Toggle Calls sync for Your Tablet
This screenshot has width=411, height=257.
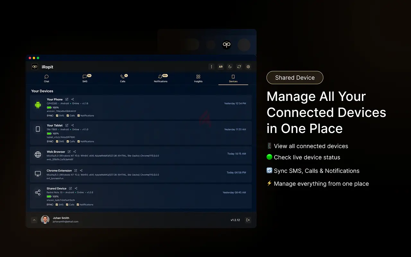pyautogui.click(x=68, y=141)
